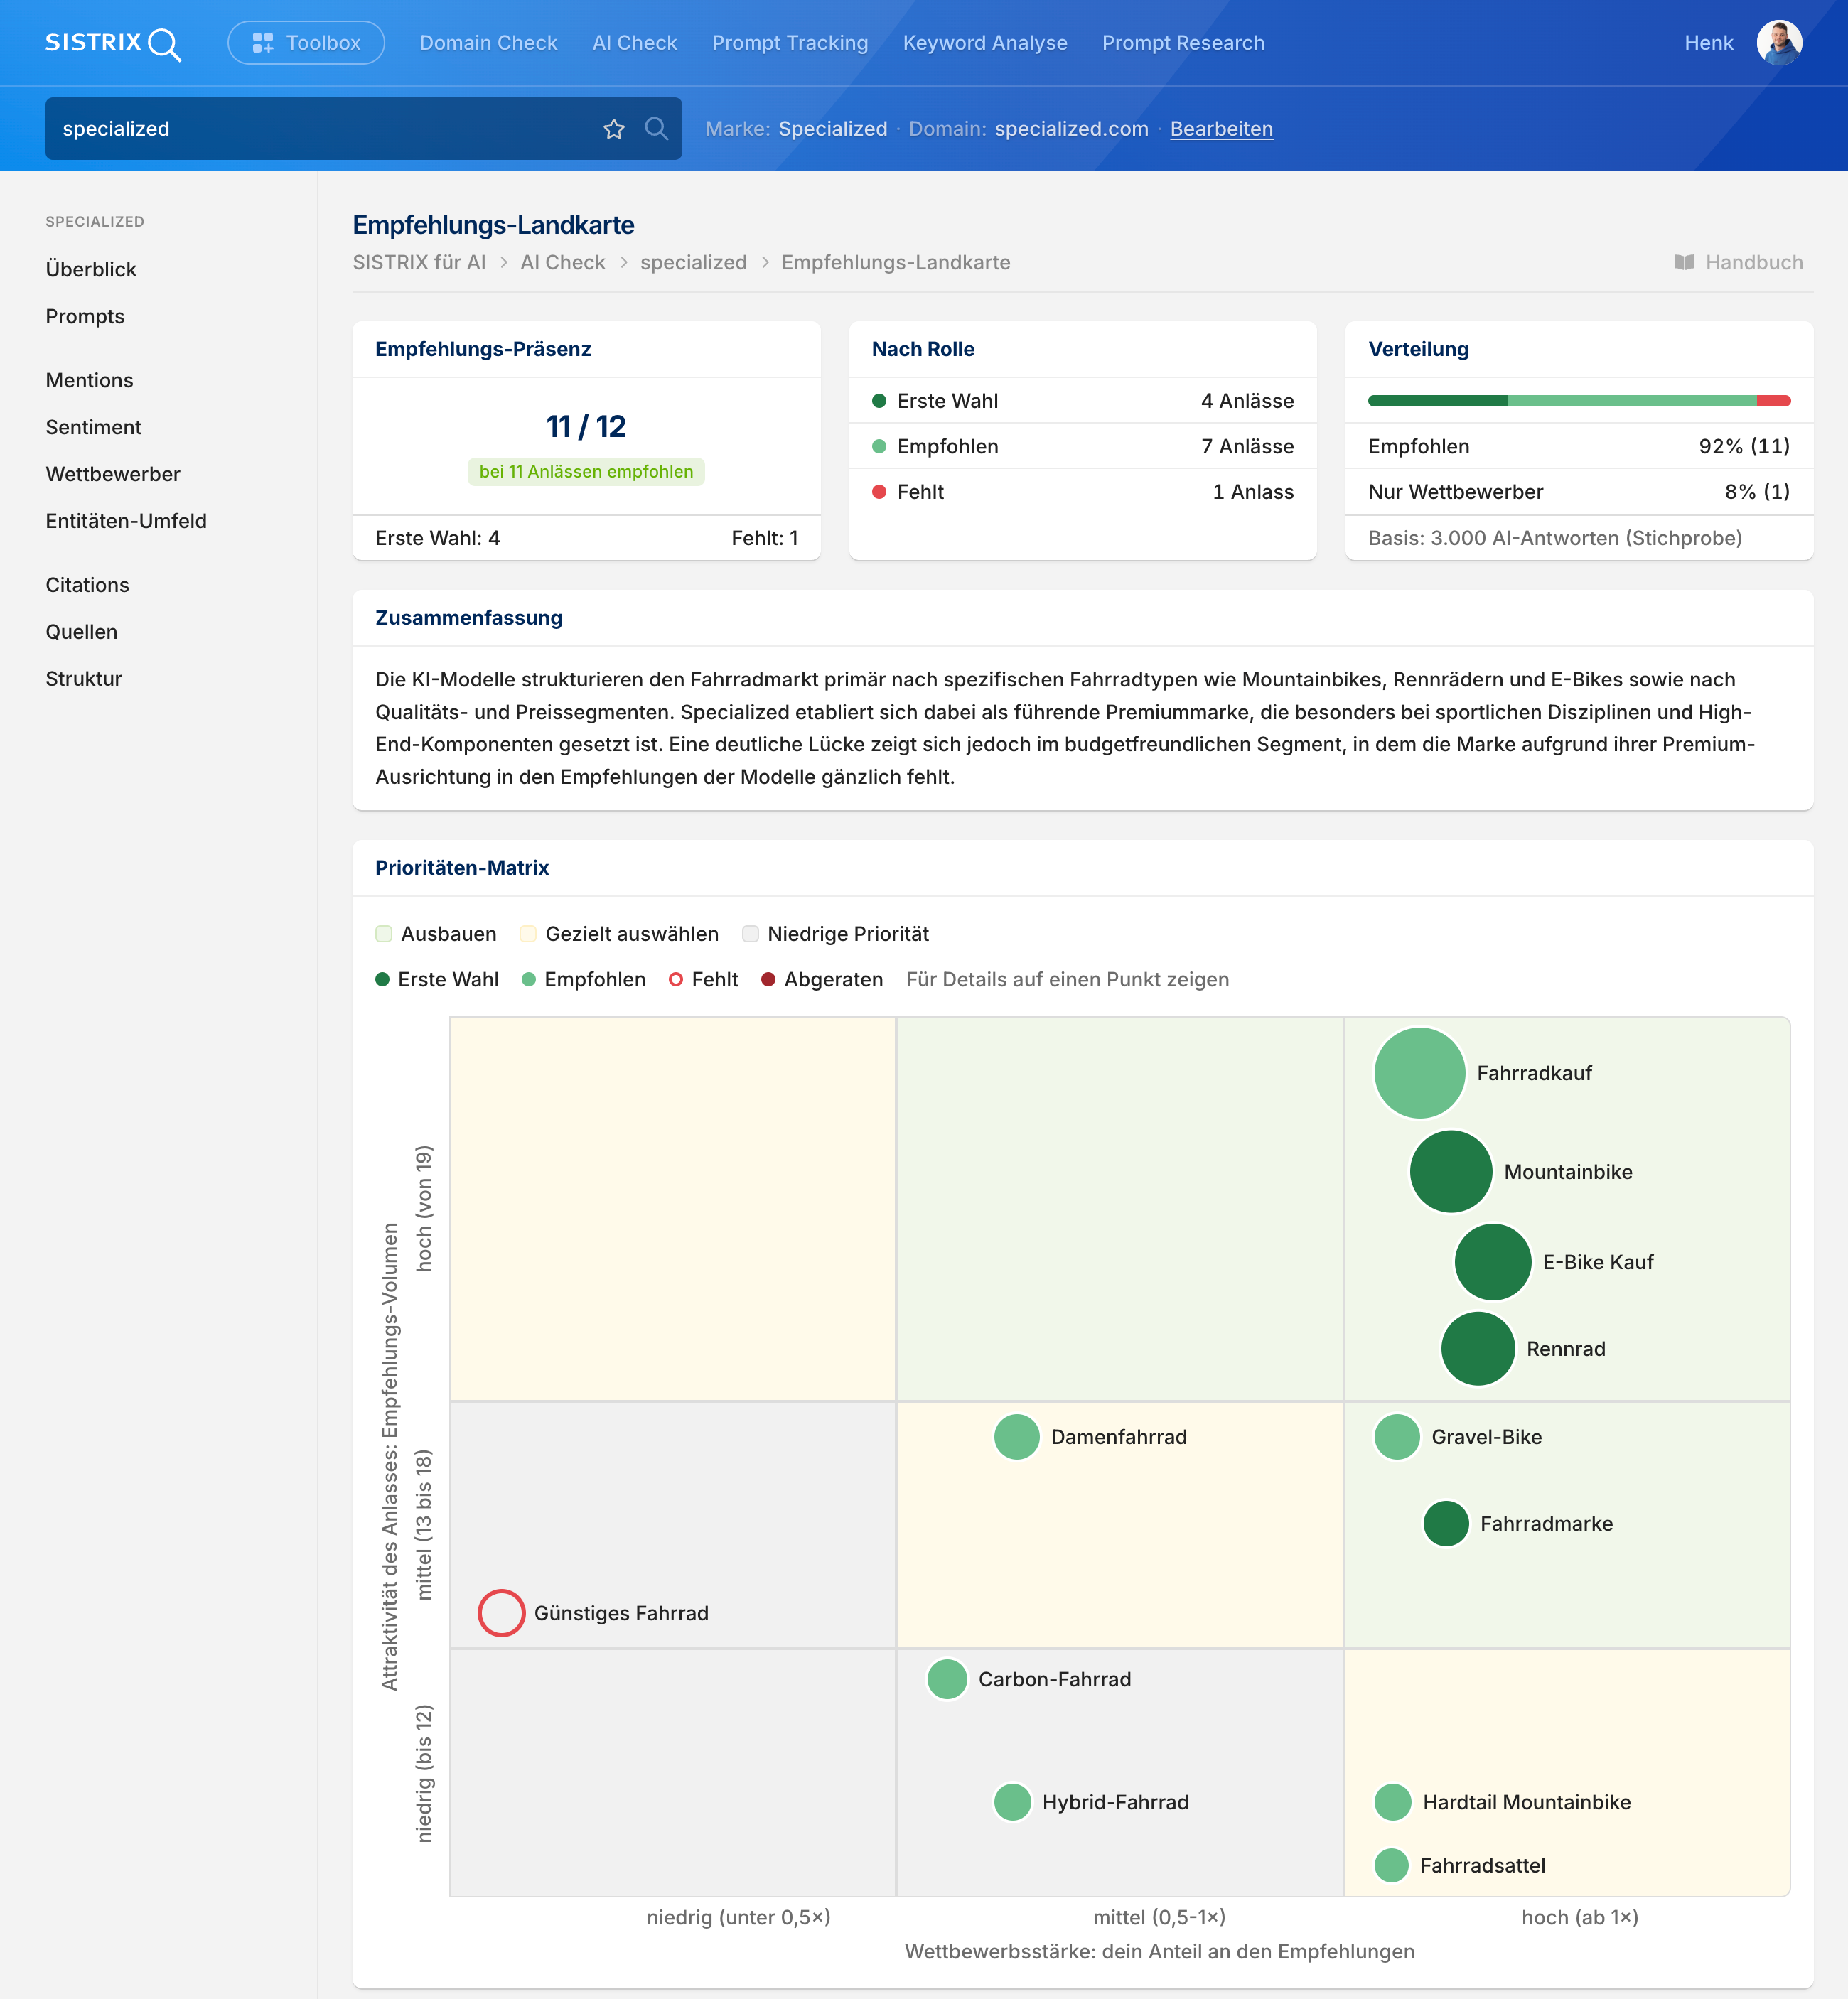Click the Hybrid-Fahrrad bubble
The width and height of the screenshot is (1848, 1999).
click(1012, 1802)
